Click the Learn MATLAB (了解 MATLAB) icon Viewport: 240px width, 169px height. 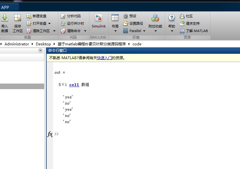[182, 31]
